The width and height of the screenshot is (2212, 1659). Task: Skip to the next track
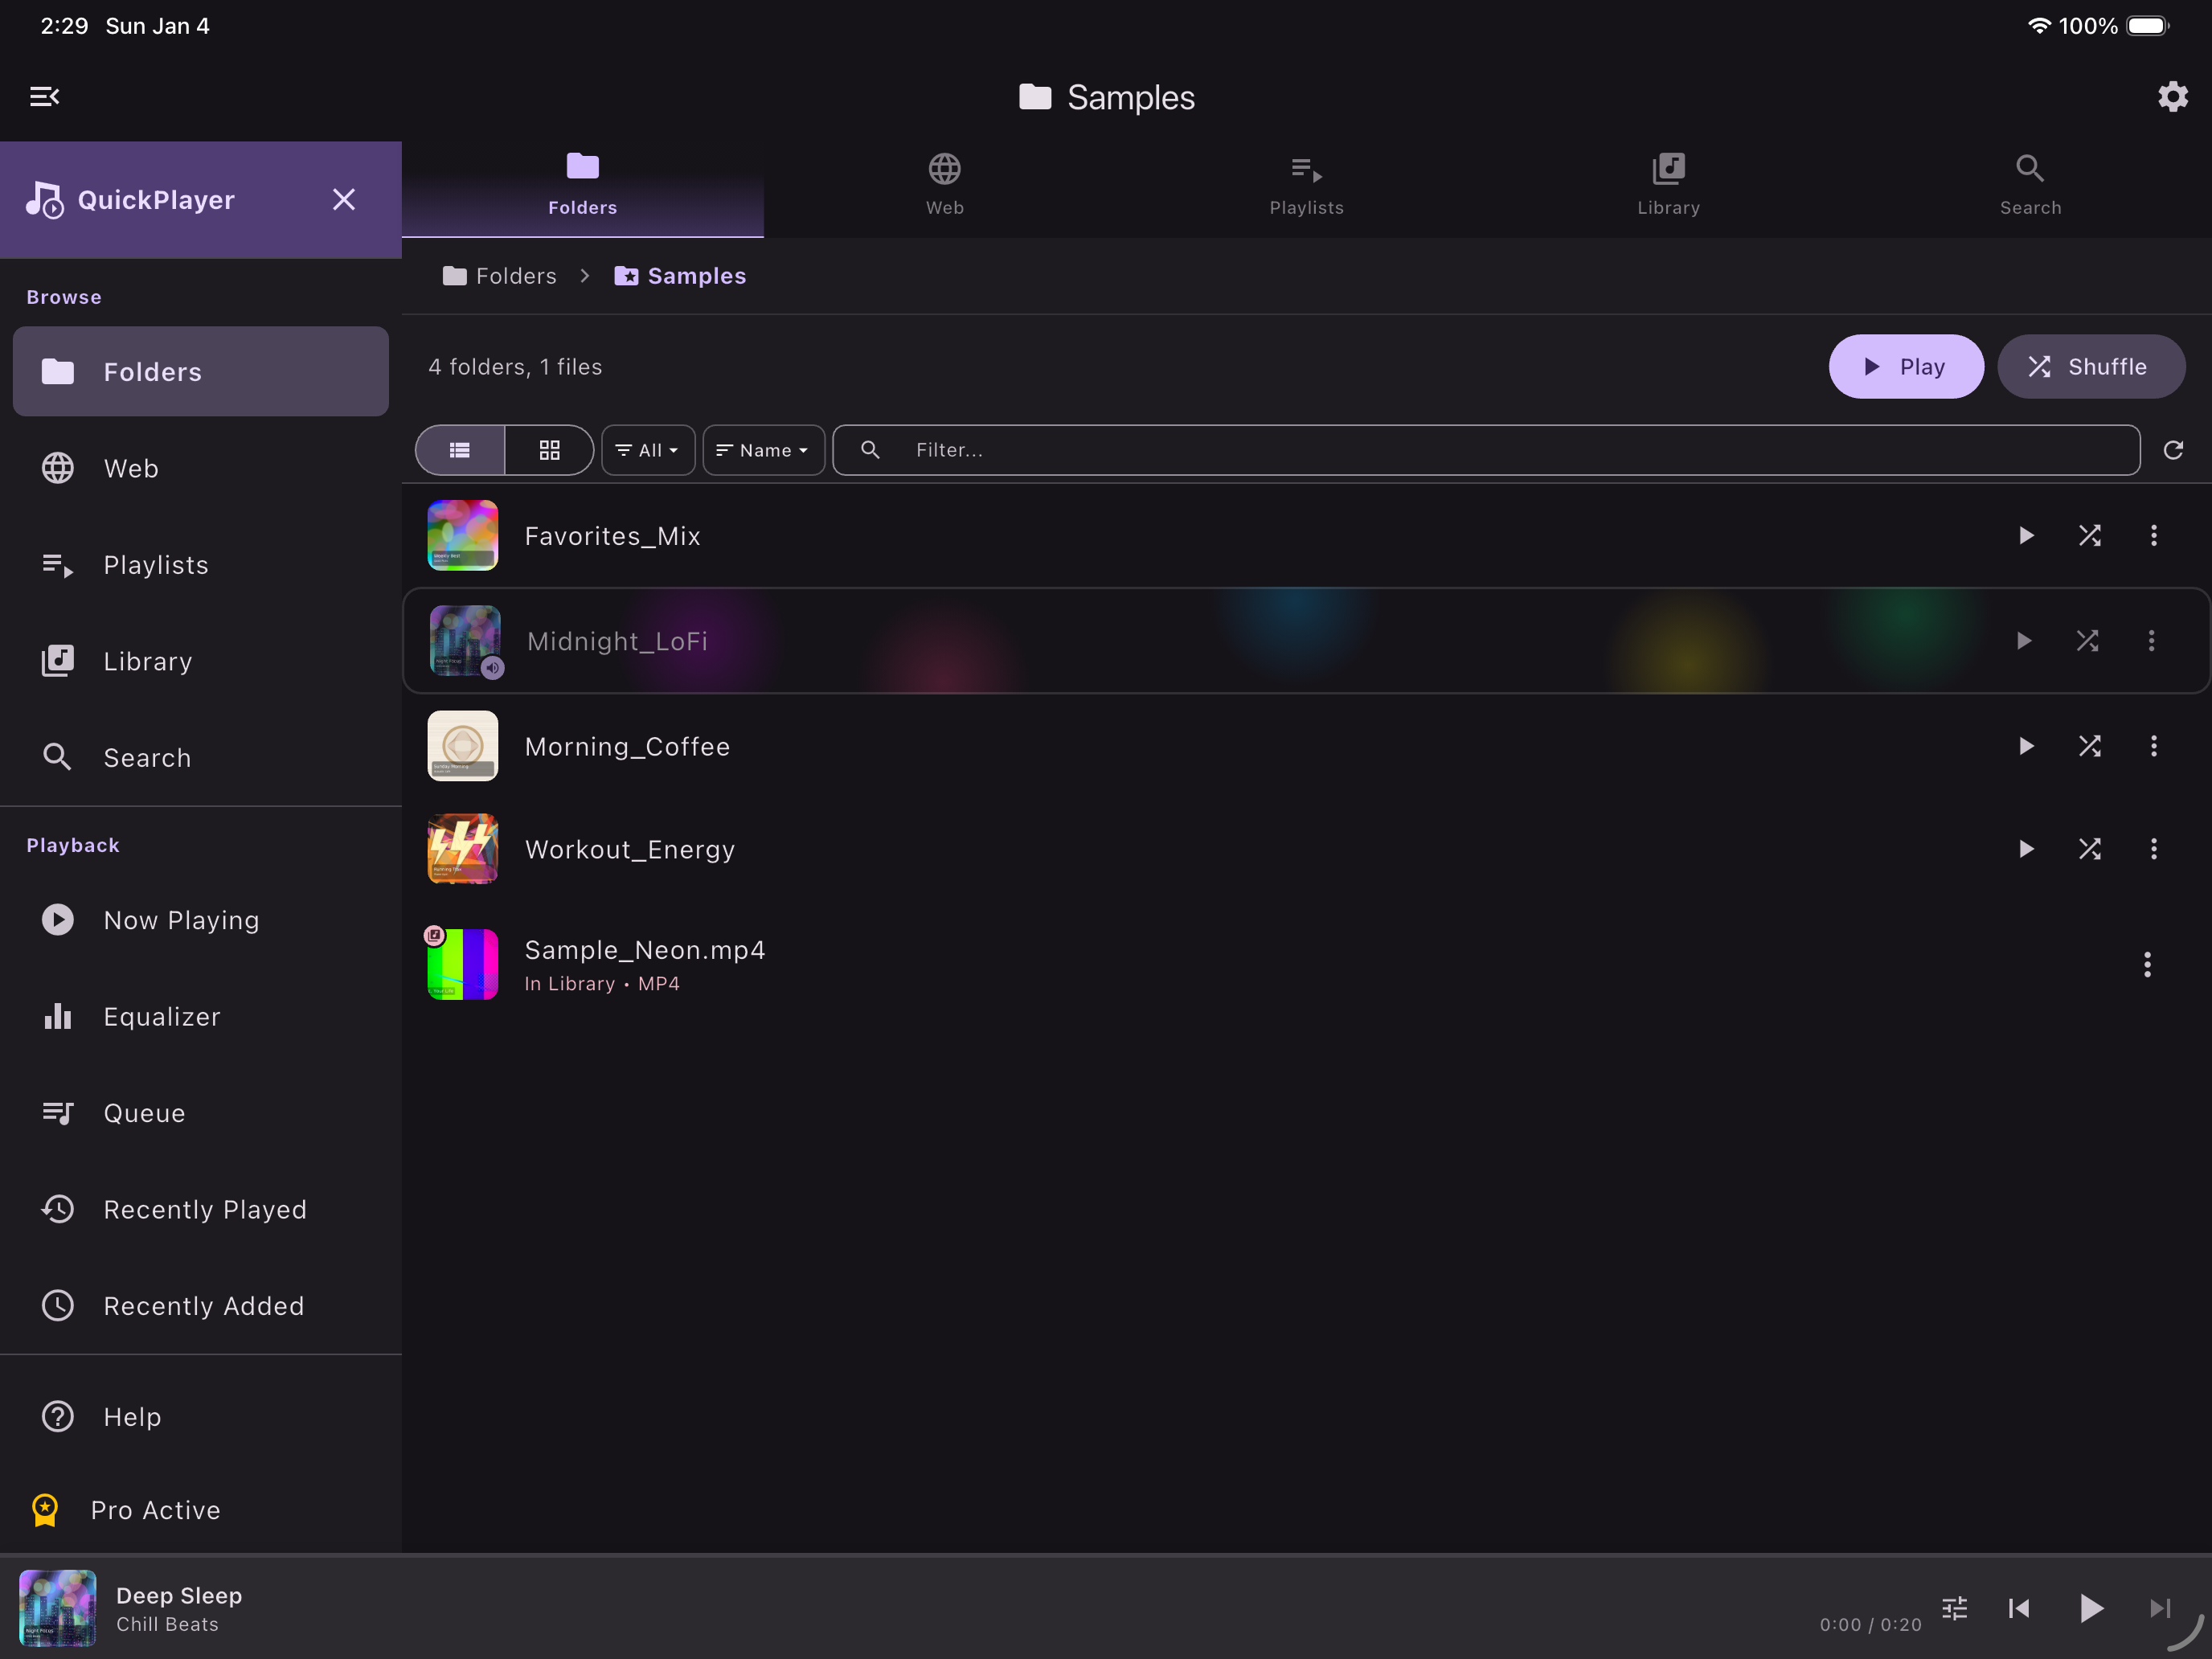[x=2159, y=1608]
